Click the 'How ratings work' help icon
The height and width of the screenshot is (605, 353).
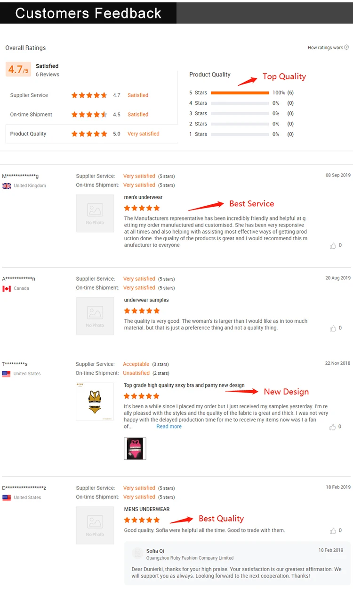pyautogui.click(x=347, y=47)
